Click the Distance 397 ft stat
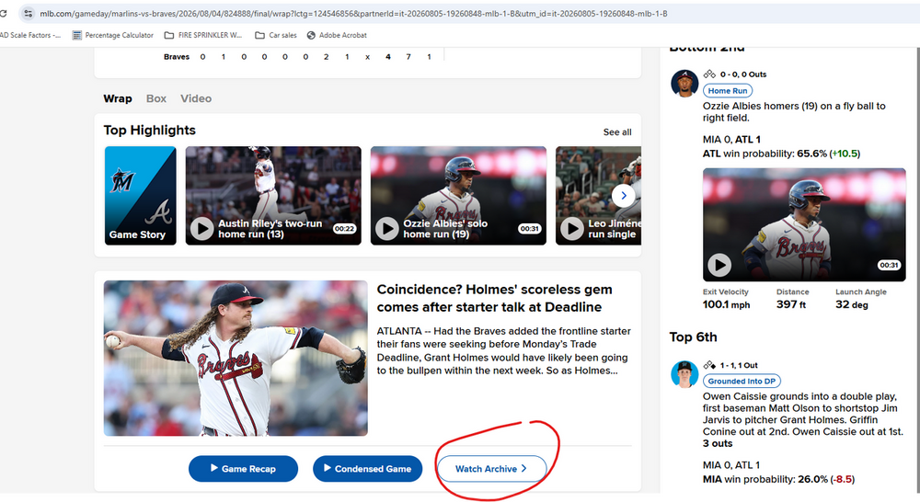Image resolution: width=920 pixels, height=502 pixels. (792, 299)
